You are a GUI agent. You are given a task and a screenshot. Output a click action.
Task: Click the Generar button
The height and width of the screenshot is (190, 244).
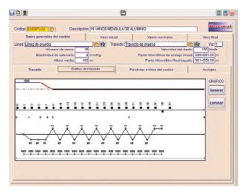point(217,90)
